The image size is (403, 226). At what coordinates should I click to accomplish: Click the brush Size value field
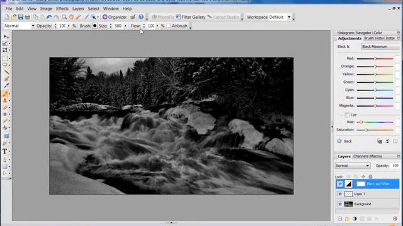click(x=118, y=26)
